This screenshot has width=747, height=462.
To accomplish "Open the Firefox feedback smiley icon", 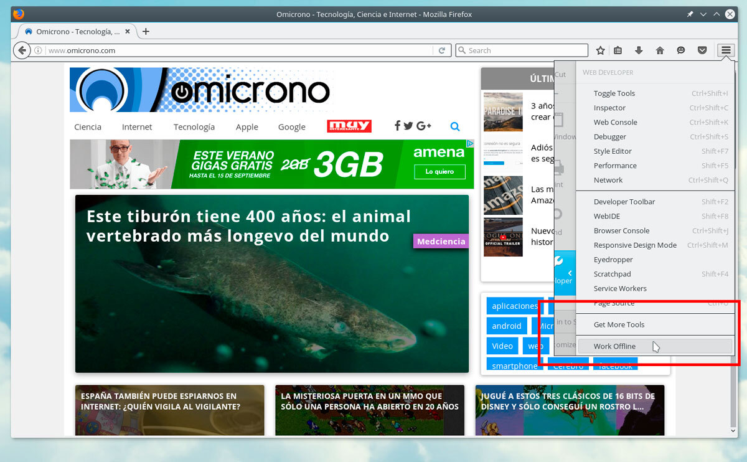I will click(680, 50).
